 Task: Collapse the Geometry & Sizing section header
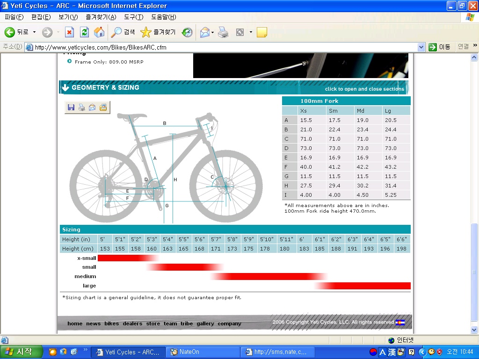(x=234, y=87)
